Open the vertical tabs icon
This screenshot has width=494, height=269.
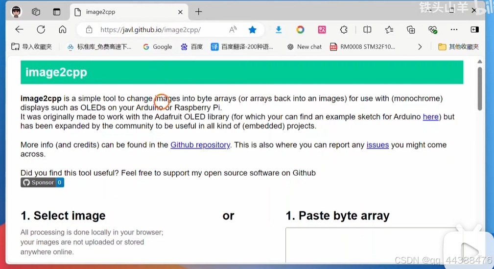pyautogui.click(x=56, y=12)
